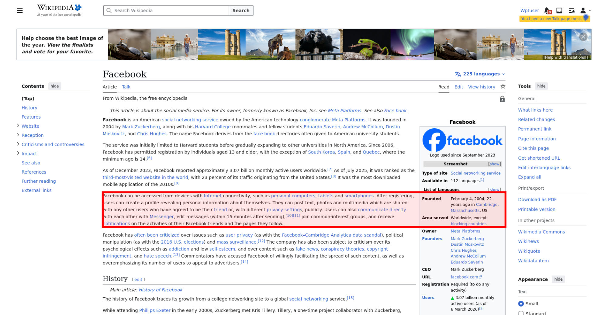The image size is (608, 315).
Task: Hide the Contents sidebar
Action: click(55, 86)
